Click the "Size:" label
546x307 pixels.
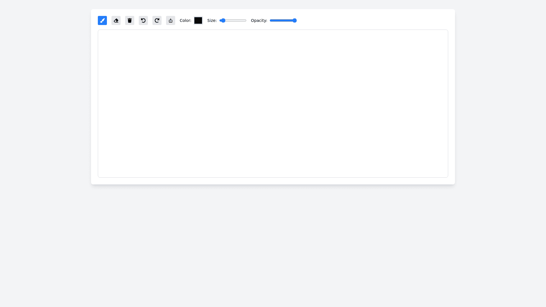tap(212, 20)
